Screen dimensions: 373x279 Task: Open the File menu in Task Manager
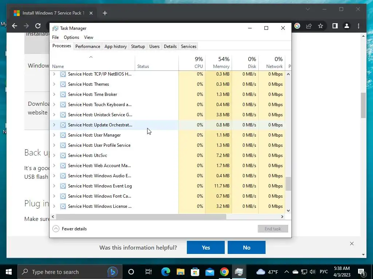pos(55,37)
